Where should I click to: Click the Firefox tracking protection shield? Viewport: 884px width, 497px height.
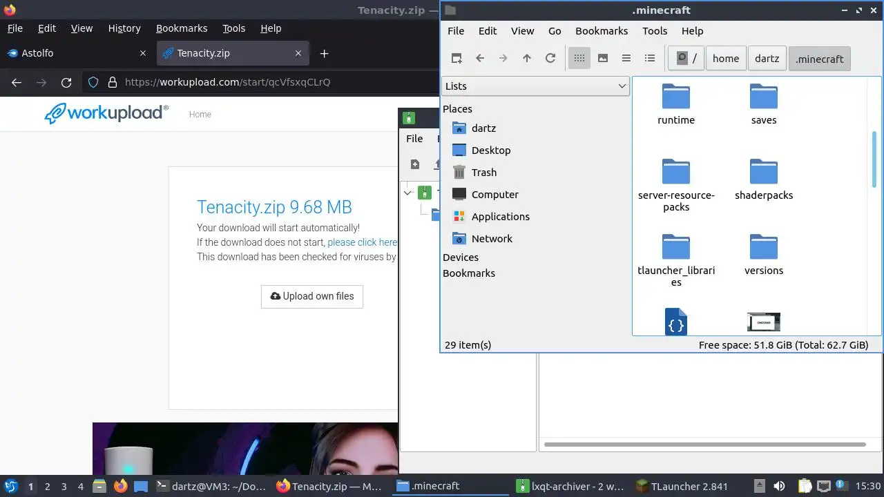point(93,82)
